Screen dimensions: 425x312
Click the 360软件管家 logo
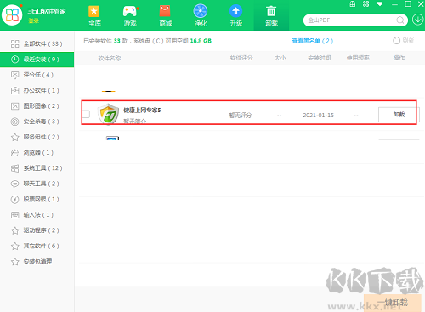tap(12, 14)
